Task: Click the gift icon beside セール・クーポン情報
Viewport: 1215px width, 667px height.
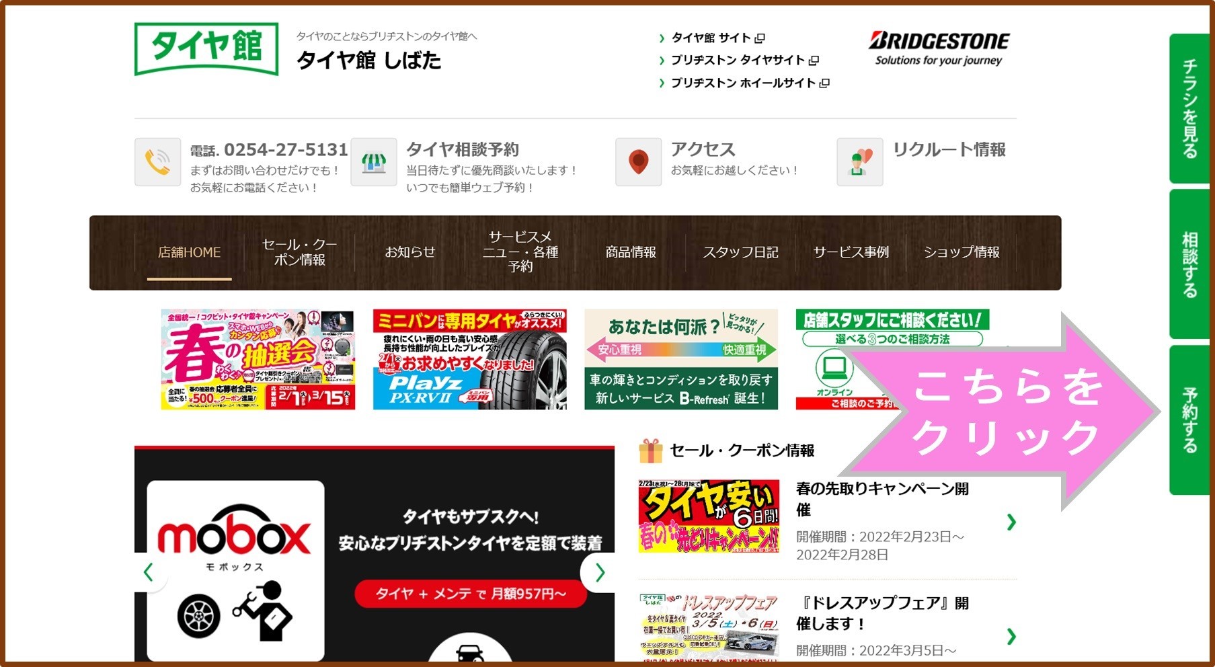Action: [650, 450]
